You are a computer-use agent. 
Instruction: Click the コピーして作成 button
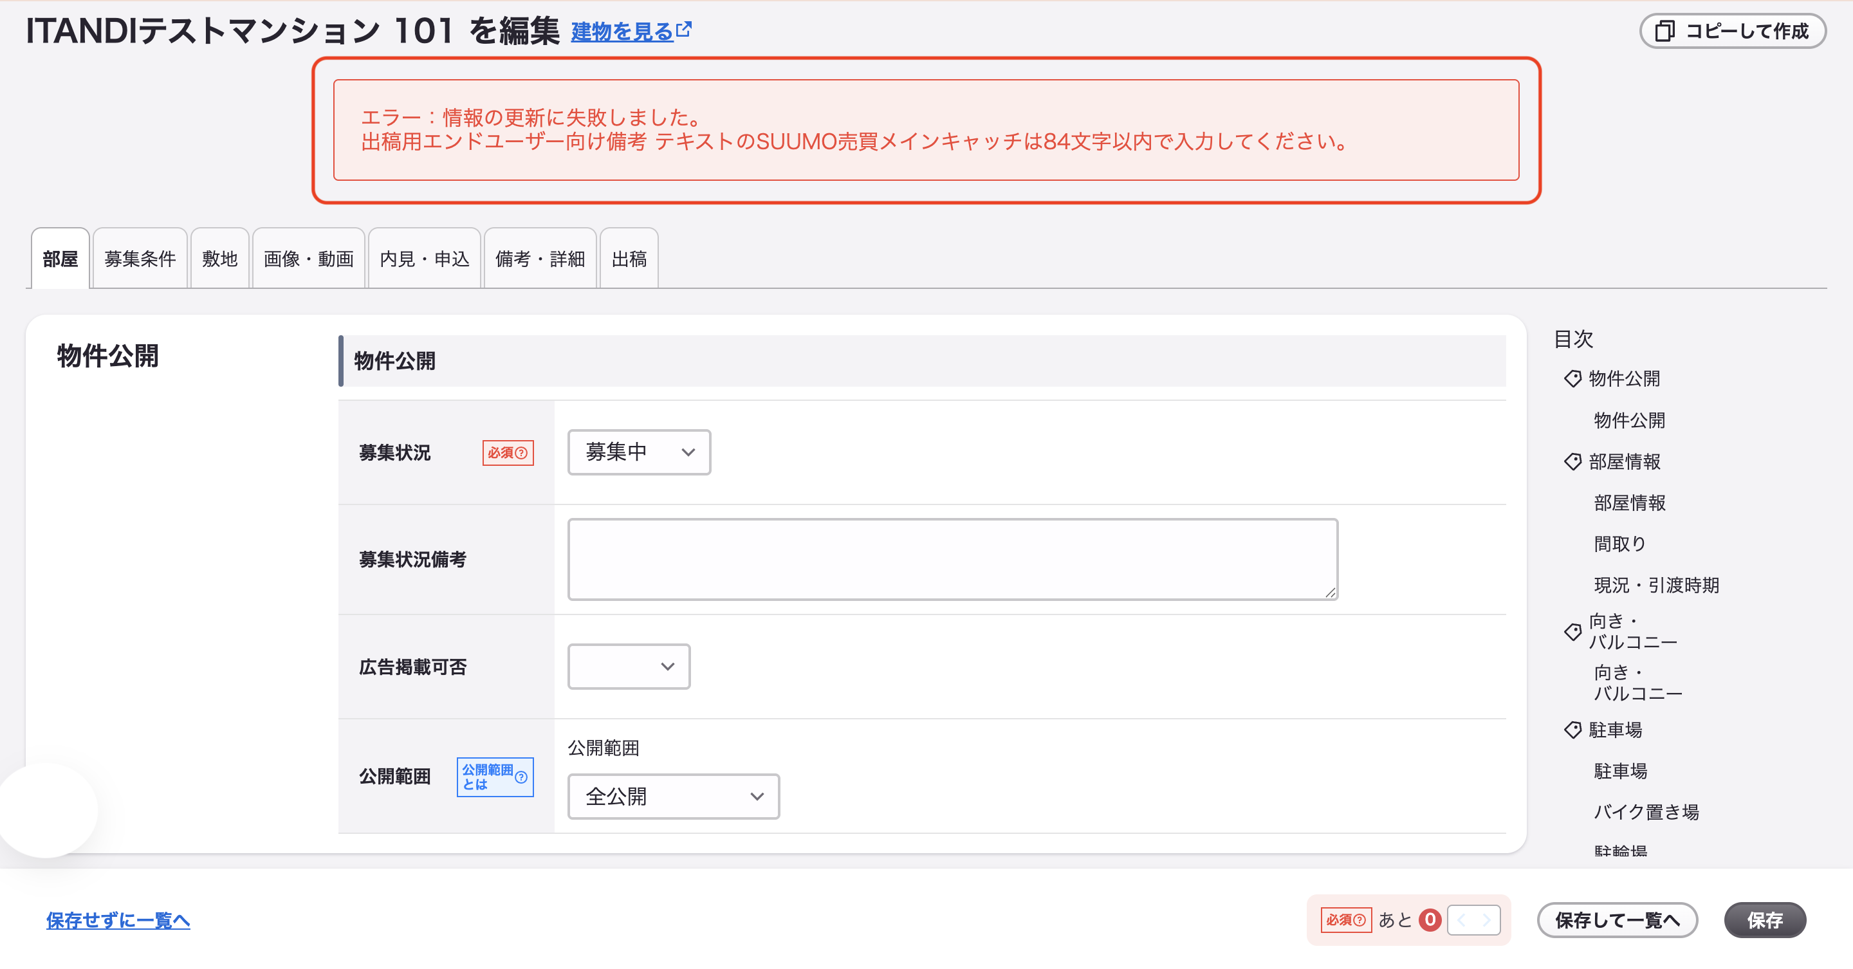point(1732,31)
